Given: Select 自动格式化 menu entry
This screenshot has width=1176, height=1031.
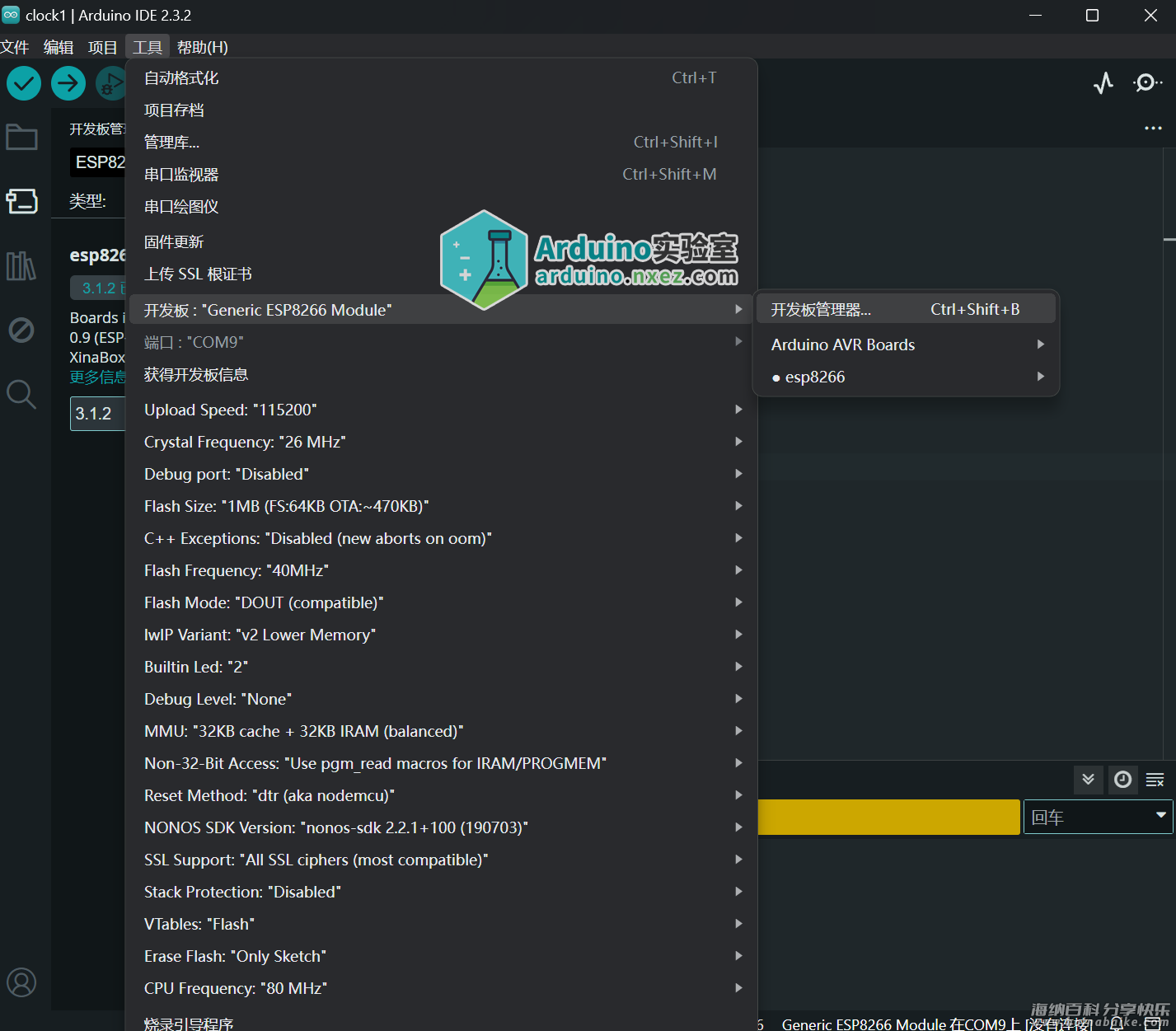Looking at the screenshot, I should point(441,78).
